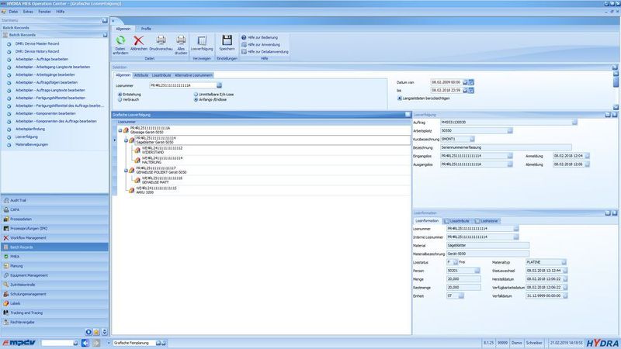
Task: Collapse the root Gibssage Gerät-5050 tree node
Action: tap(120, 130)
